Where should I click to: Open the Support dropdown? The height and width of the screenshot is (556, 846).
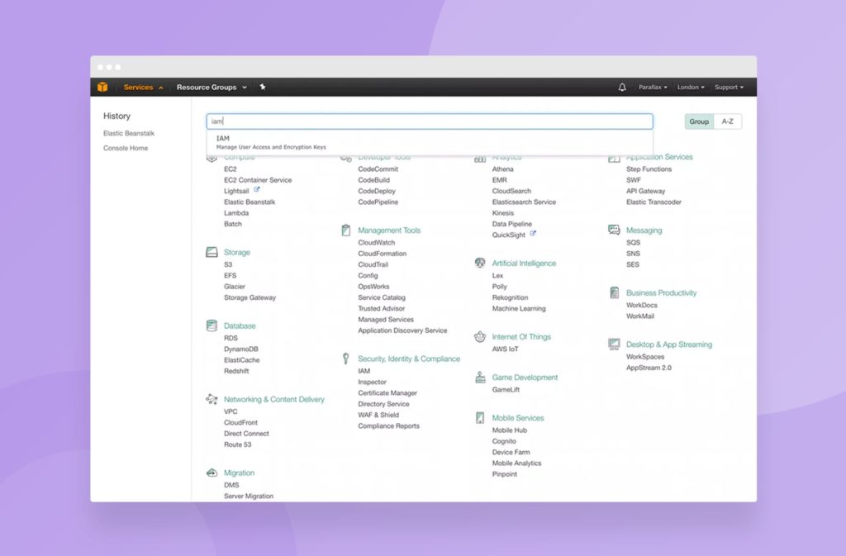tap(729, 87)
